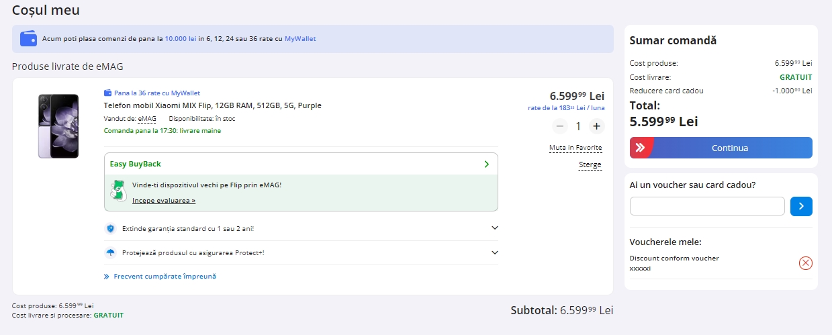Expand Frecvent cumpărate împreună section
This screenshot has width=832, height=335.
pyautogui.click(x=160, y=276)
